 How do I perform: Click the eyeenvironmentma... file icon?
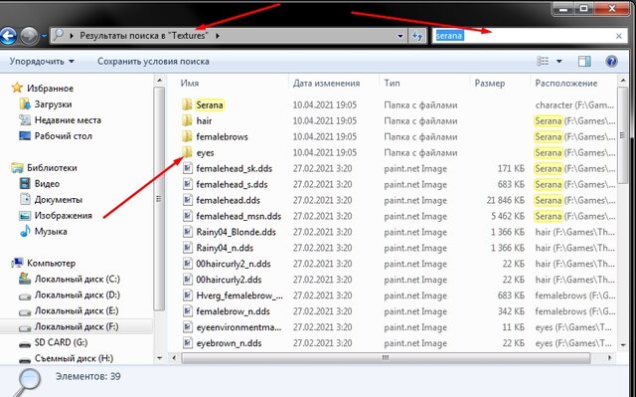[187, 327]
